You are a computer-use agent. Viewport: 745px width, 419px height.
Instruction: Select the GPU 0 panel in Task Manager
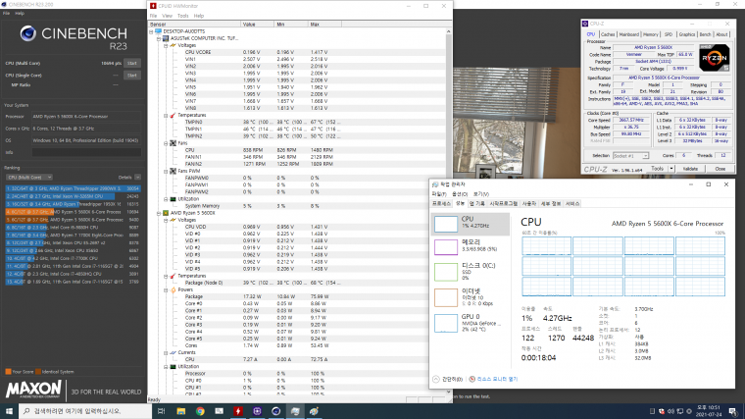pyautogui.click(x=470, y=323)
